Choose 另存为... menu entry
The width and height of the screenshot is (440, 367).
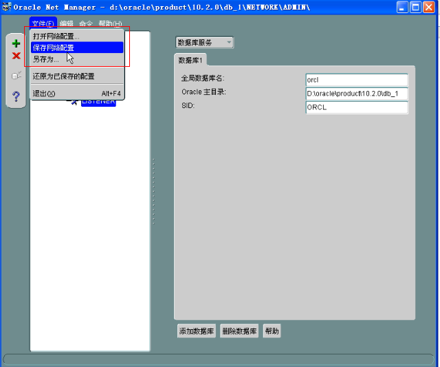(x=77, y=59)
